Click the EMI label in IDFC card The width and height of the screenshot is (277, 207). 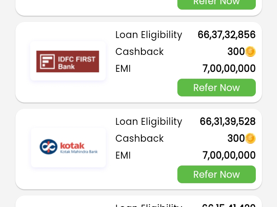[123, 69]
